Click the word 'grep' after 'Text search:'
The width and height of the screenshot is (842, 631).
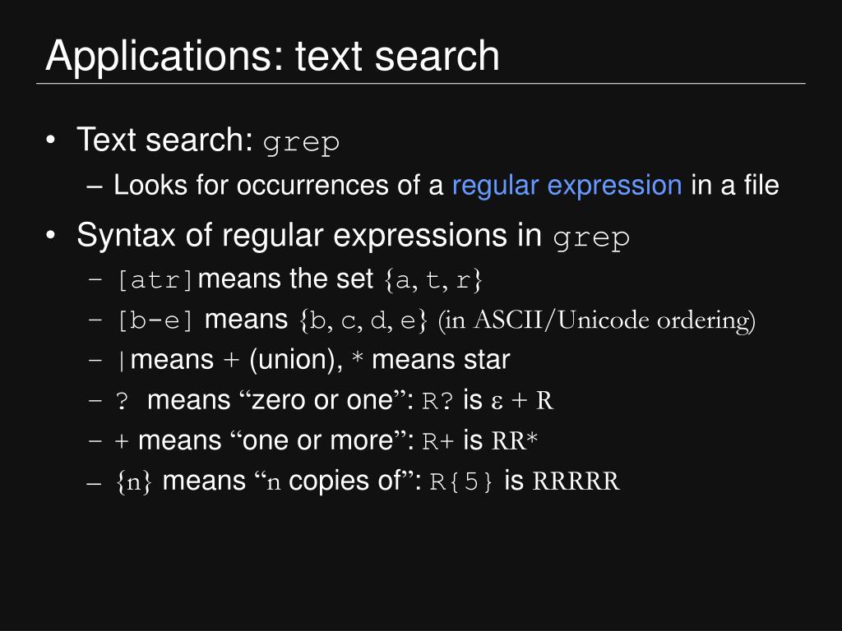point(301,143)
